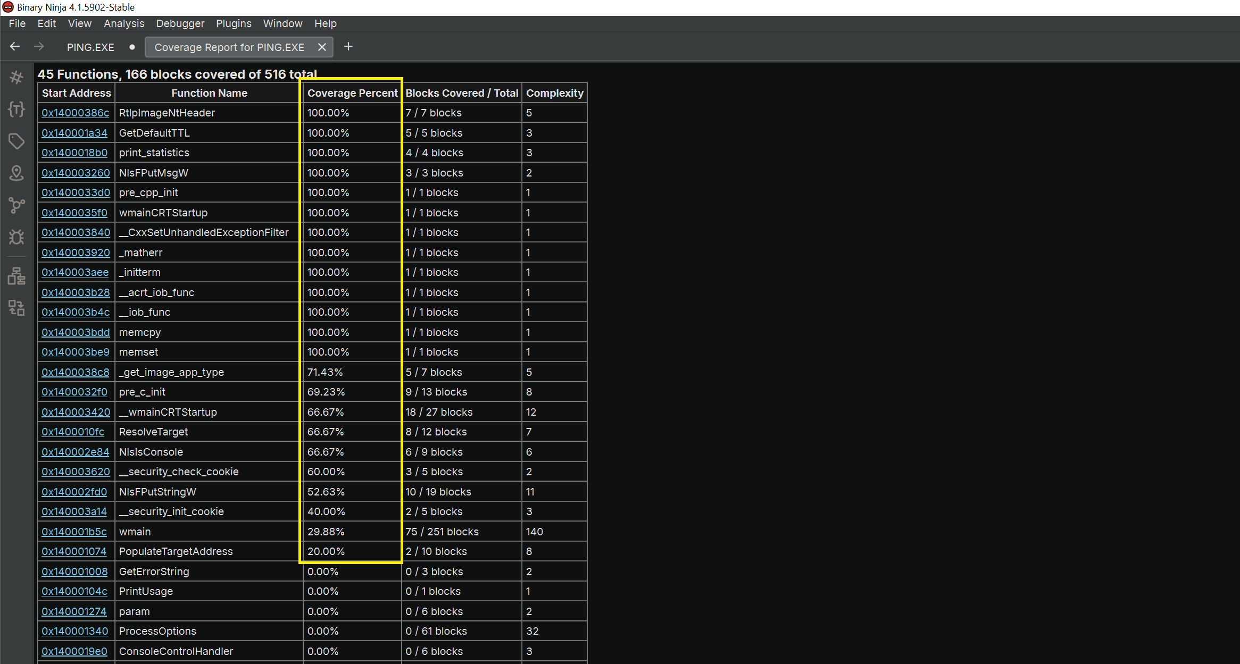The height and width of the screenshot is (664, 1240).
Task: Jump to memcpy address 0x140003bdd
Action: 76,332
